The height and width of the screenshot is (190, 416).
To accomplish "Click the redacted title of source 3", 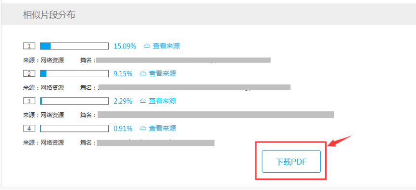I will pyautogui.click(x=215, y=115).
